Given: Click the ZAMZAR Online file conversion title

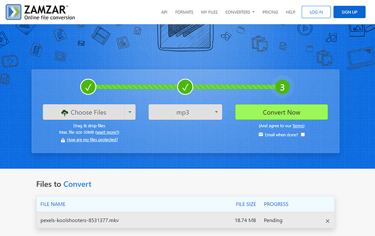Looking at the screenshot, I should coord(49,12).
